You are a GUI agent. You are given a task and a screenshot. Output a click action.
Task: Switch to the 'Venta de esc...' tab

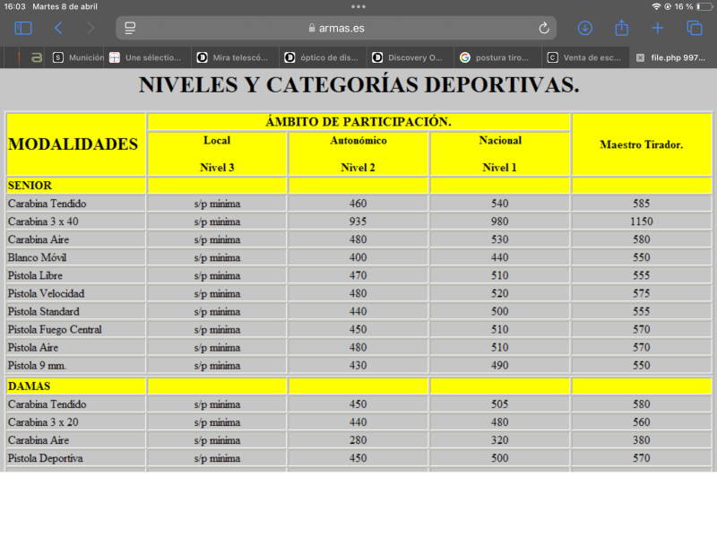coord(585,57)
